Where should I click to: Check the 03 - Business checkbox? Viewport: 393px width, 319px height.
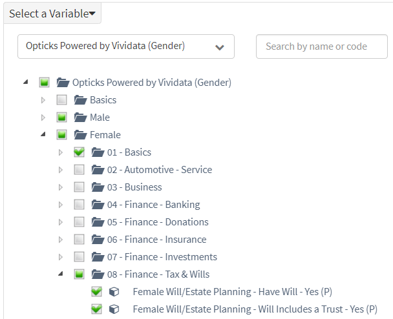click(80, 187)
